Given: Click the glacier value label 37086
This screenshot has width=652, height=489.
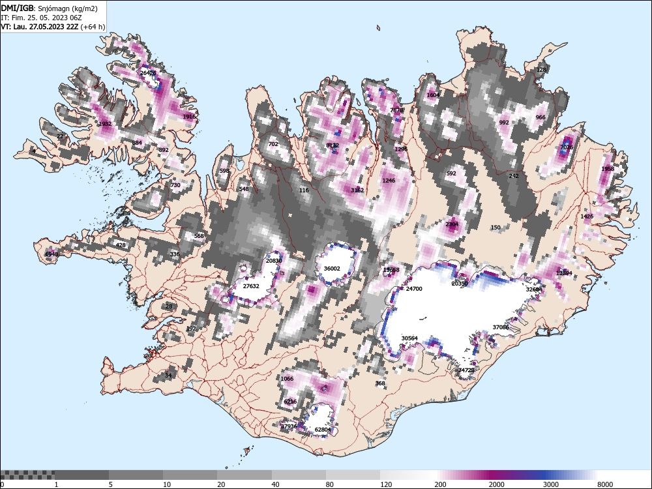Looking at the screenshot, I should point(501,328).
